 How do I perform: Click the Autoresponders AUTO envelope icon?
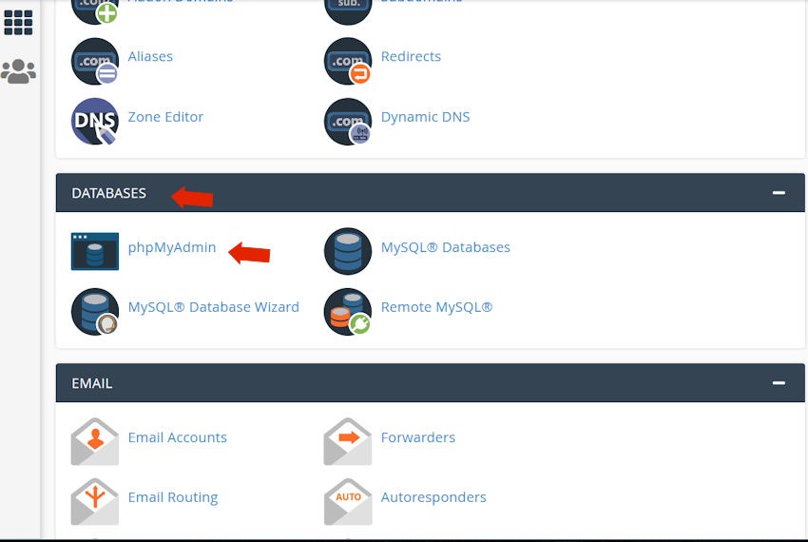point(348,502)
